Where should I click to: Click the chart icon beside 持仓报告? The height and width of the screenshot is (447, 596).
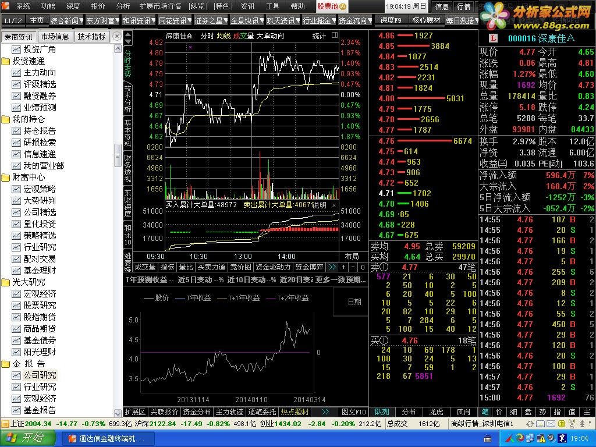tap(16, 131)
